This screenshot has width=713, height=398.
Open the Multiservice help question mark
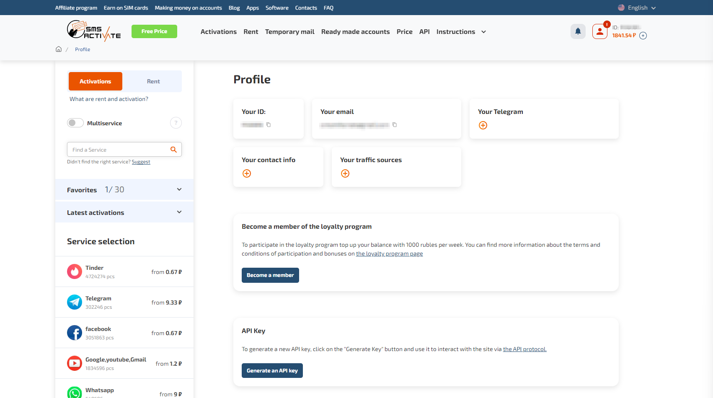[x=176, y=122]
